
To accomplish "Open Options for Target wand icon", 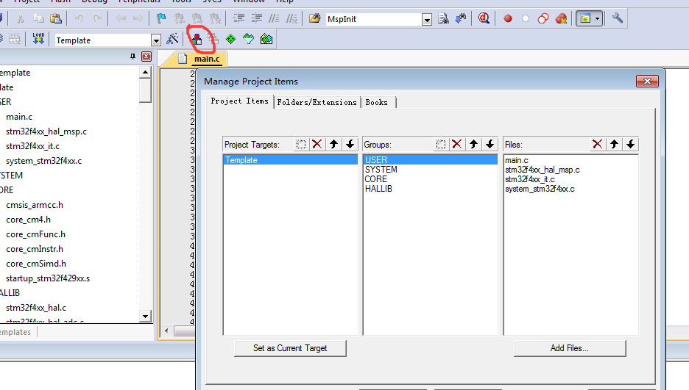I will click(173, 39).
